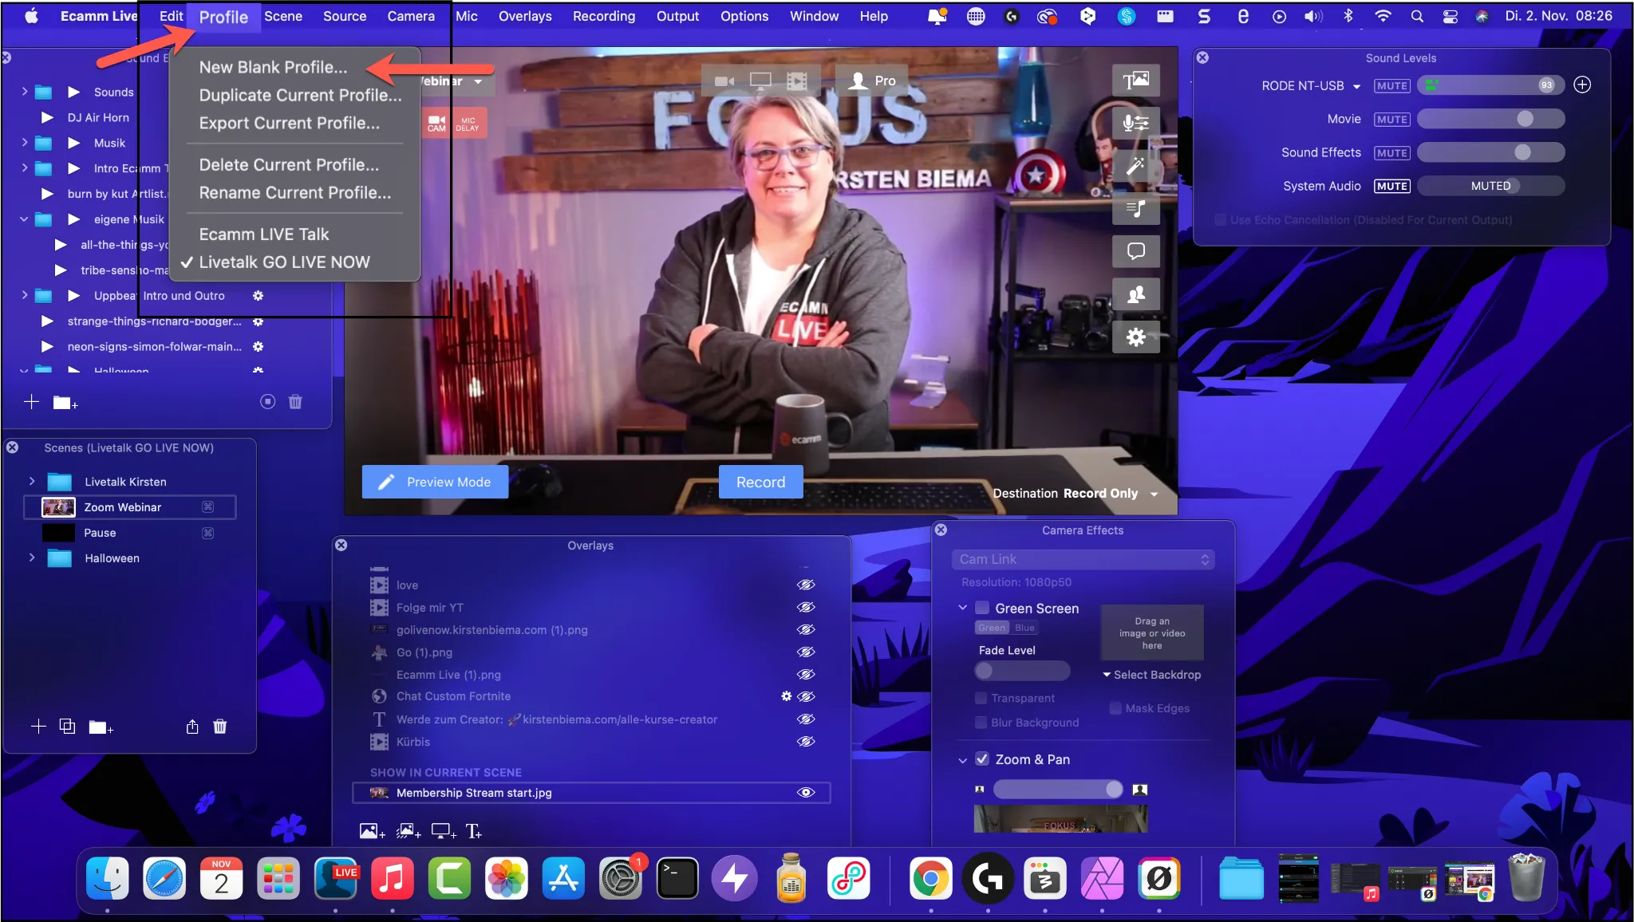The image size is (1634, 922).
Task: Hide the Membership Stream start.jpg overlay
Action: pyautogui.click(x=806, y=792)
